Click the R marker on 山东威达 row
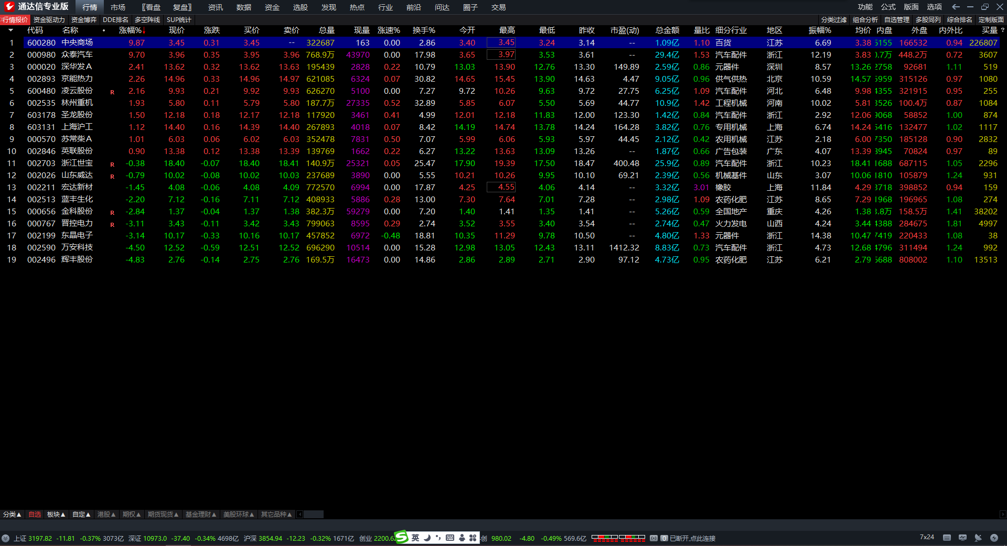 pyautogui.click(x=112, y=176)
